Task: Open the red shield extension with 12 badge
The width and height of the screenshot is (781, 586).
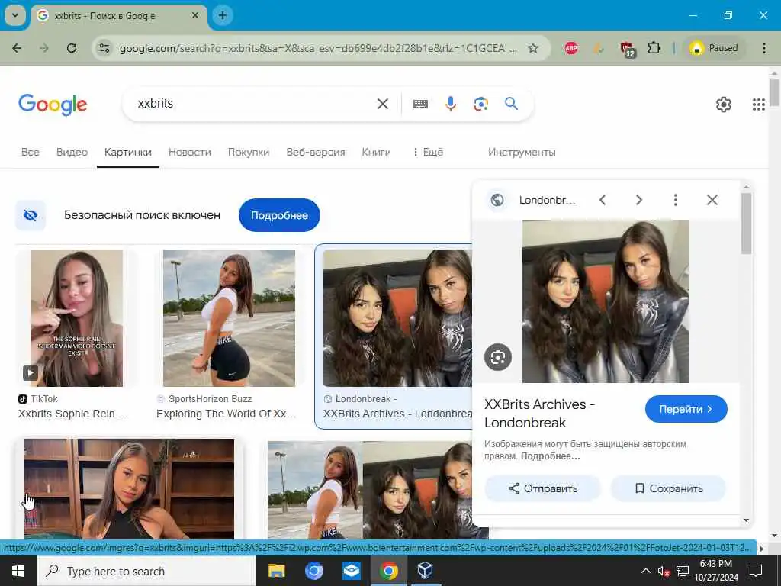Action: (627, 49)
